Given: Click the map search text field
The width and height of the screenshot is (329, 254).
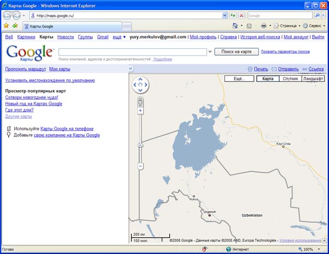Looking at the screenshot, I should pos(133,52).
